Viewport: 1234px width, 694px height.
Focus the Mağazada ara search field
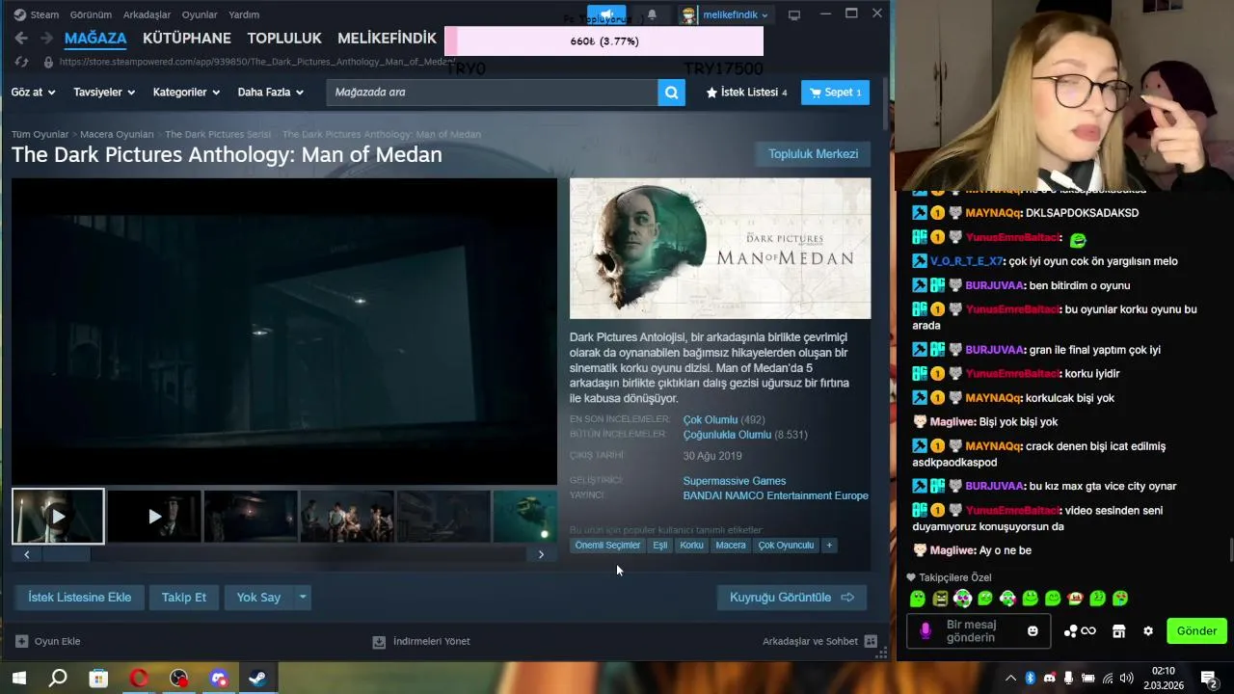[492, 93]
